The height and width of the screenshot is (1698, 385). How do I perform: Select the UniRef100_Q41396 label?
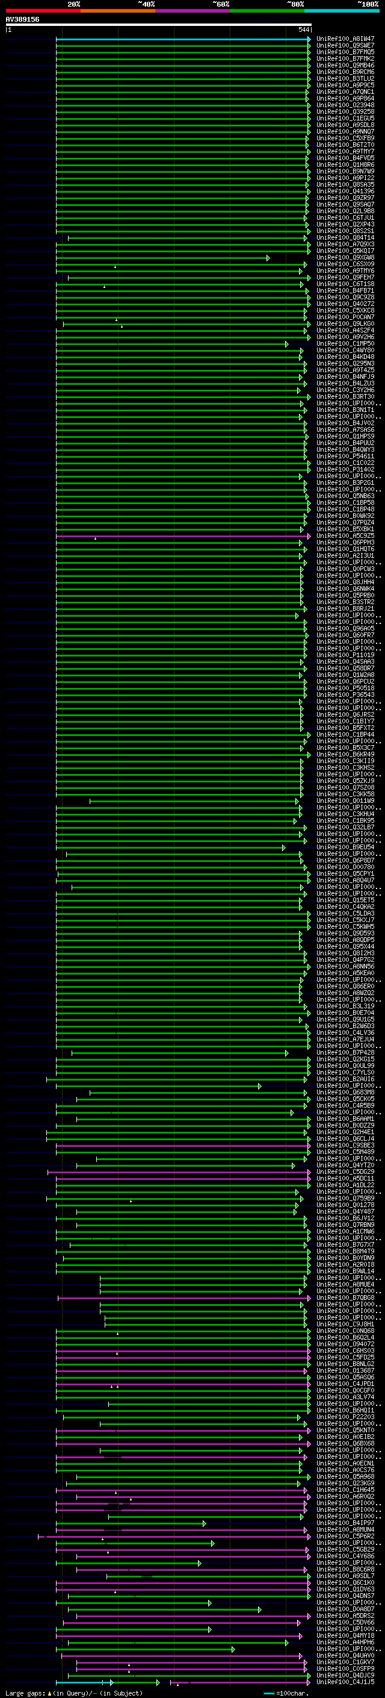[345, 191]
